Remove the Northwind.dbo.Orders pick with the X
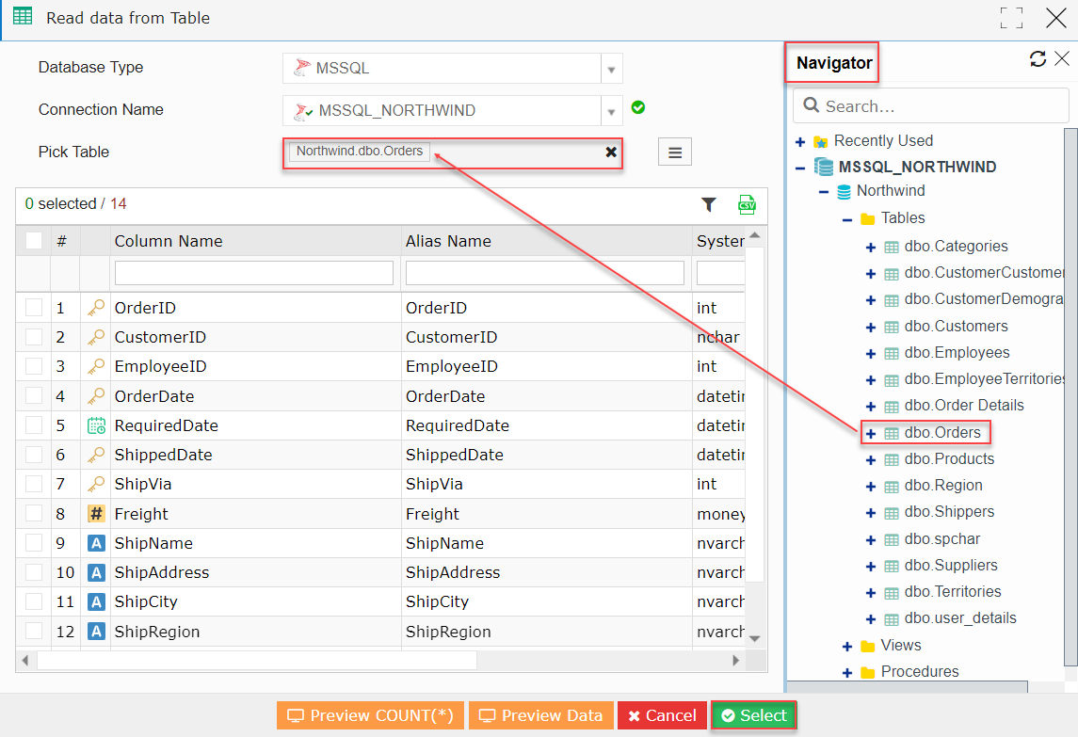This screenshot has height=737, width=1078. coord(610,152)
